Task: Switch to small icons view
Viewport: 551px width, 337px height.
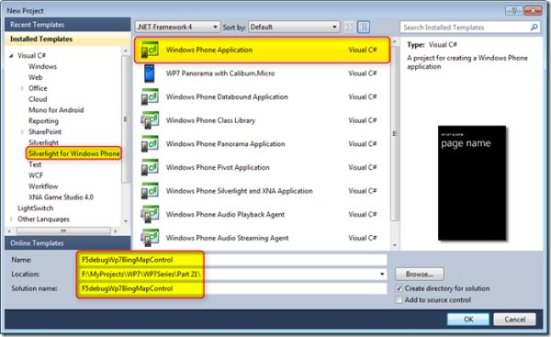Action: 349,27
